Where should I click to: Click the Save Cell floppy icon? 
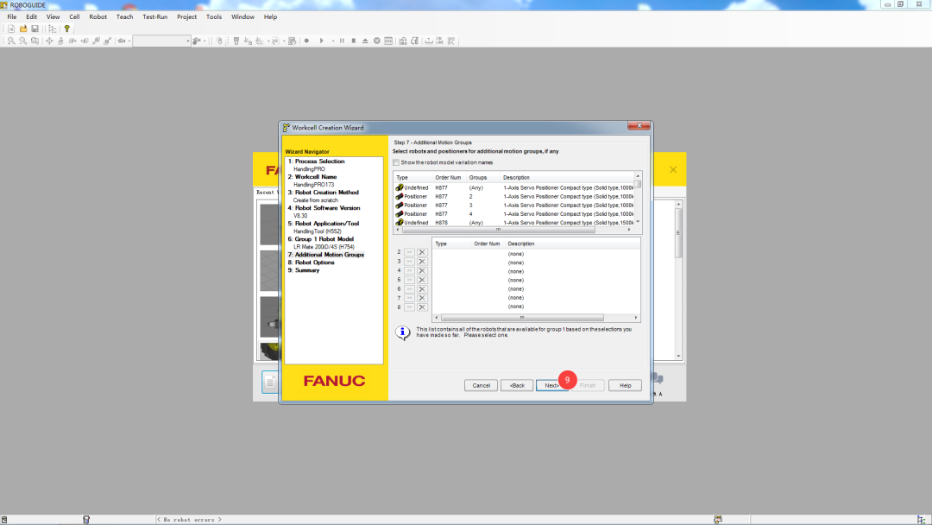[35, 28]
